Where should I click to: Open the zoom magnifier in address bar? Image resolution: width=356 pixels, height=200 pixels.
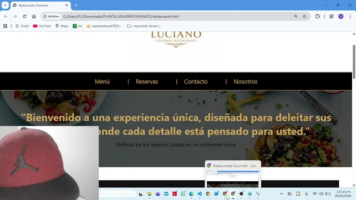296,16
